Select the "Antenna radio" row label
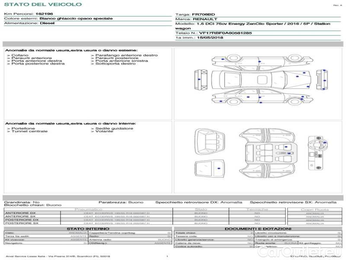The height and width of the screenshot is (260, 346). point(101,240)
